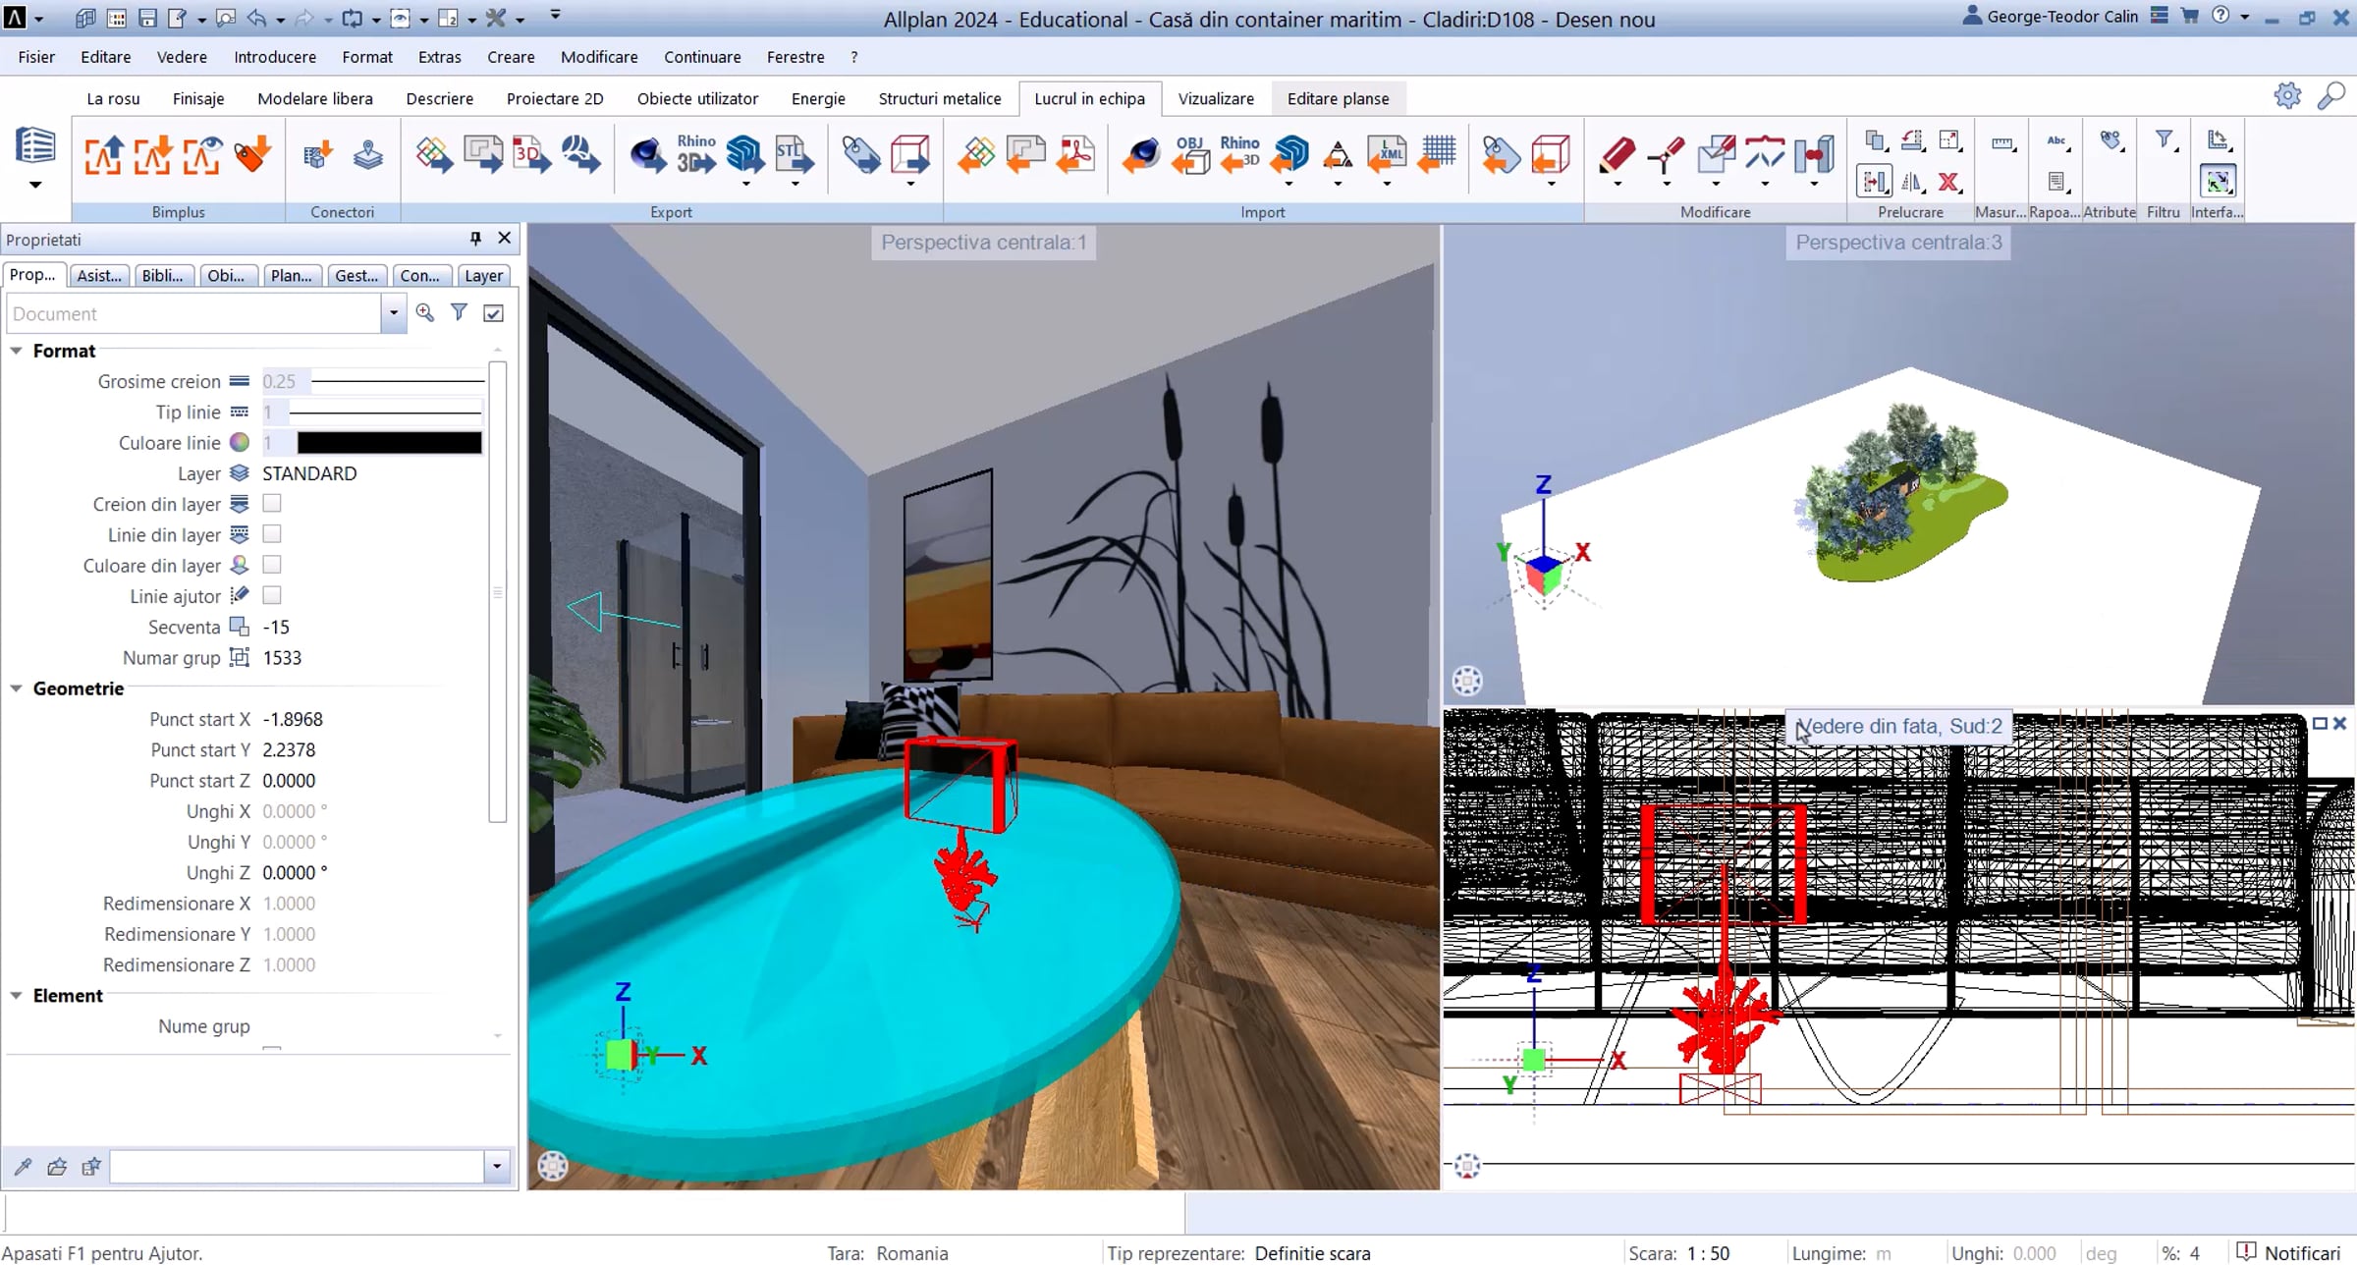Open the dropdown arrow beside the help icon
This screenshot has height=1265, width=2357.
[x=2245, y=17]
